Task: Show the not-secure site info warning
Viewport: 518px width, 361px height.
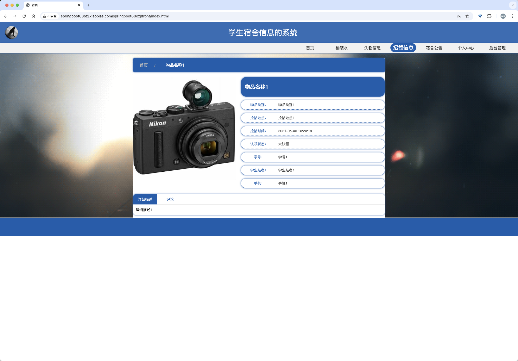Action: point(50,16)
